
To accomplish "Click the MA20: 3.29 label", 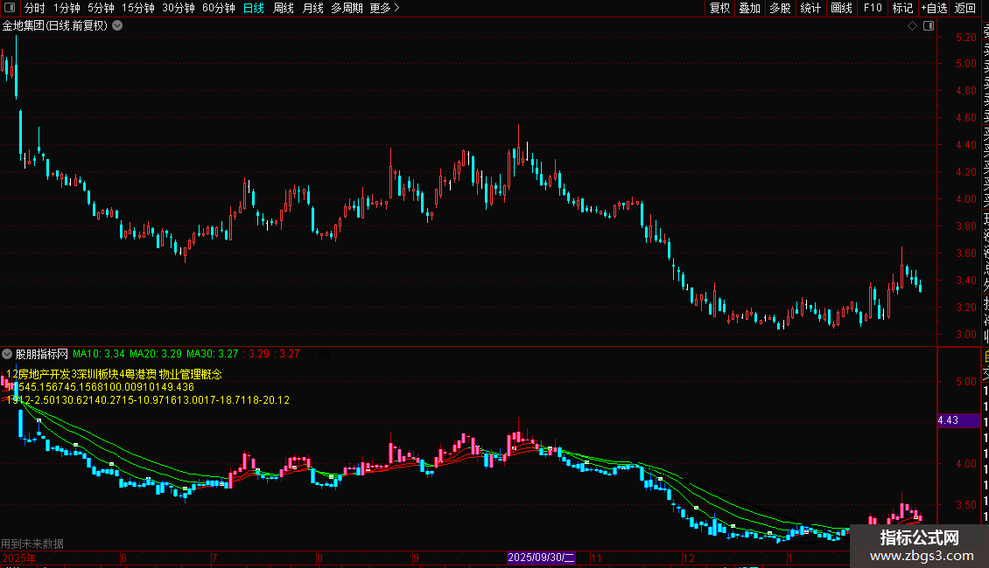I will pyautogui.click(x=156, y=354).
